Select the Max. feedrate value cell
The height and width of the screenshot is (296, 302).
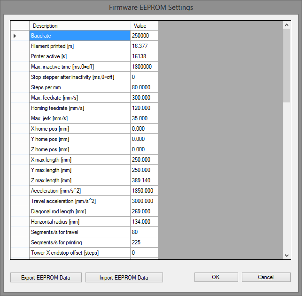click(x=144, y=98)
